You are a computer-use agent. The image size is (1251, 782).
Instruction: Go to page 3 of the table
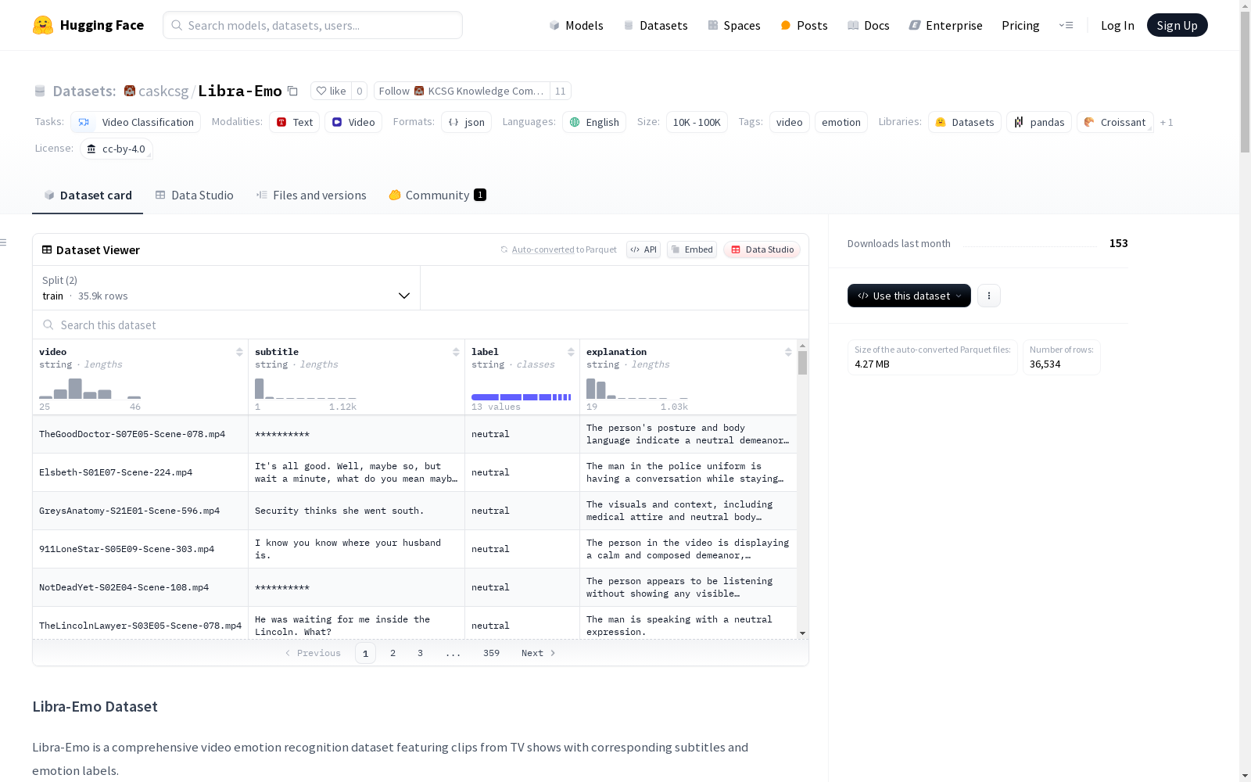[x=420, y=653]
